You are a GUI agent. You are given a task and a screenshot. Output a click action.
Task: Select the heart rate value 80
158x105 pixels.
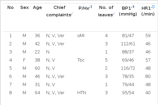148,76
